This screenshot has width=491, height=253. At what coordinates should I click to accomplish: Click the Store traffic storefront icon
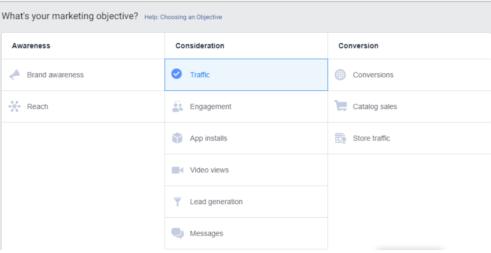coord(340,138)
